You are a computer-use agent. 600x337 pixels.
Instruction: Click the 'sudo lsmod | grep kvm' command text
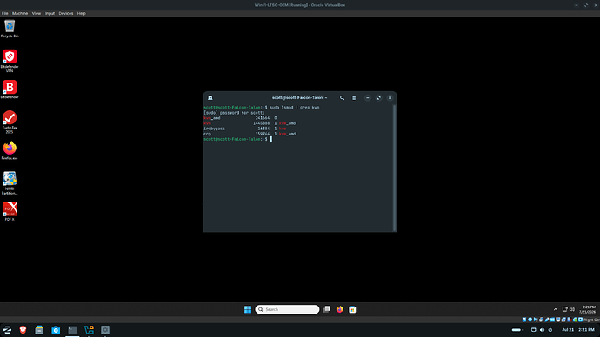[x=294, y=108]
